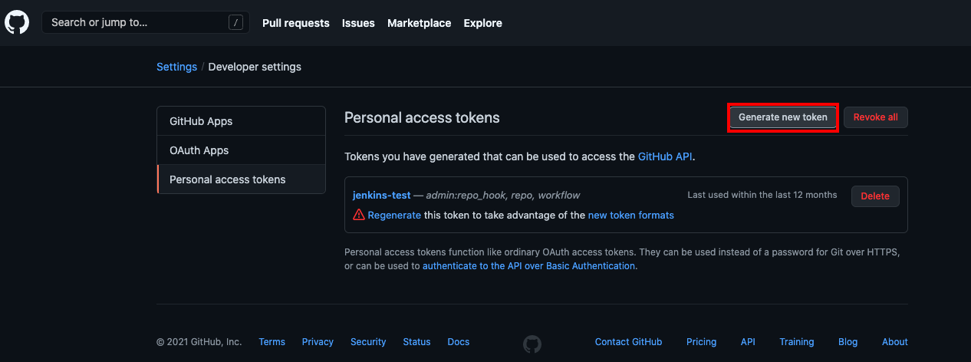Open Privacy link in footer
Screen dimensions: 971x362
click(x=318, y=342)
